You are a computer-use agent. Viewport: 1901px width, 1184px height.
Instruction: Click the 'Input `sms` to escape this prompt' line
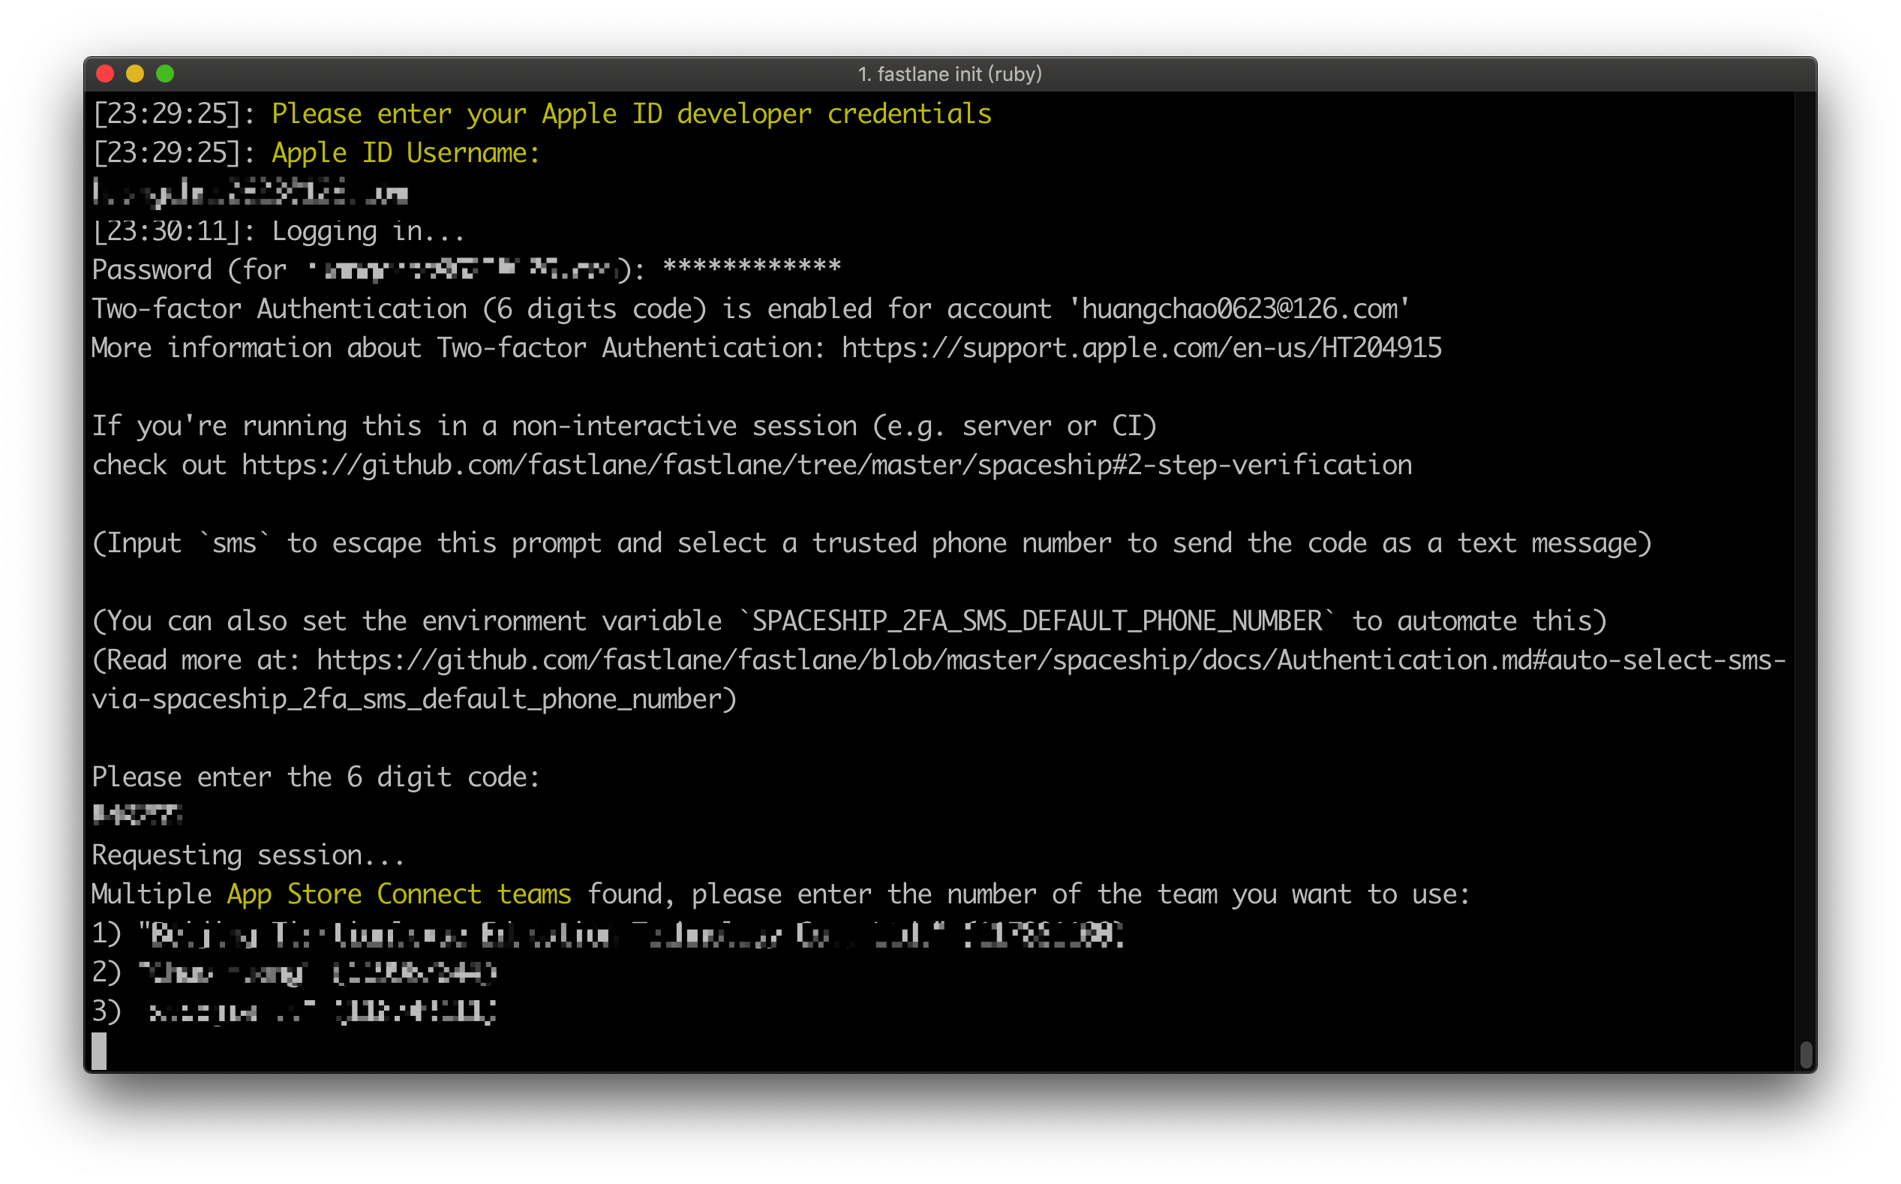pyautogui.click(x=872, y=543)
